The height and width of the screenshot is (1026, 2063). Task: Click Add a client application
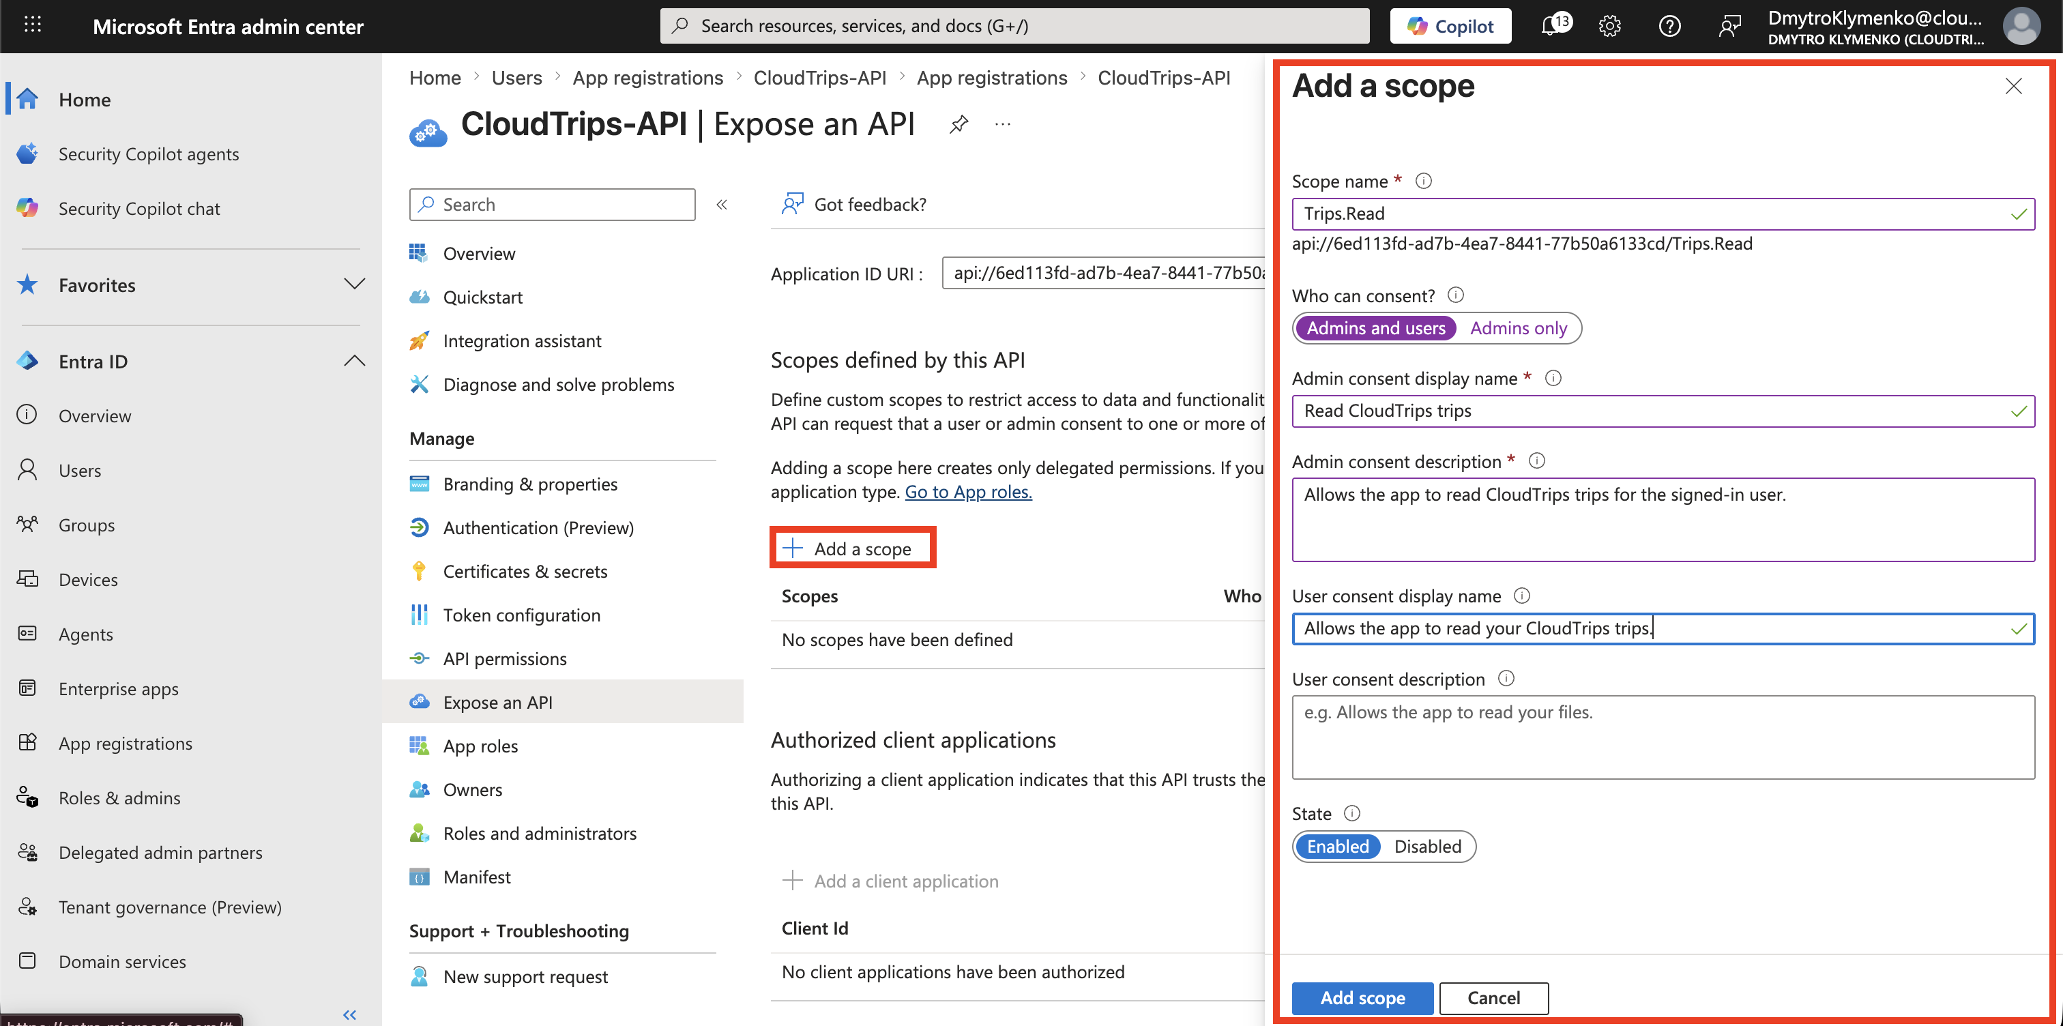tap(890, 881)
